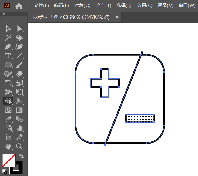
Task: Click the Shape Builder tool
Action: click(8, 101)
